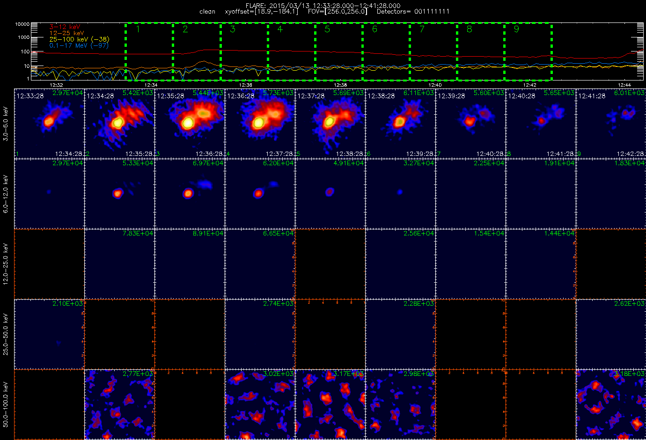The width and height of the screenshot is (646, 440).
Task: Open the 25.0-50.0 keV image labeled 2.74E+03
Action: (x=260, y=334)
